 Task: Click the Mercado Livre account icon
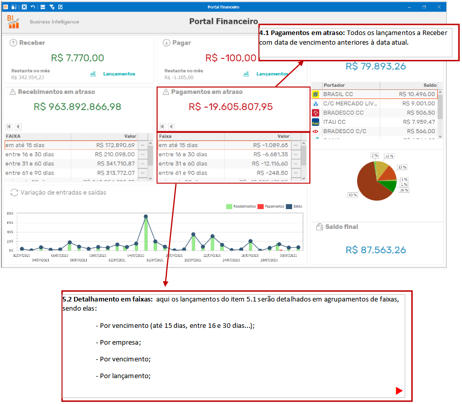(x=315, y=104)
